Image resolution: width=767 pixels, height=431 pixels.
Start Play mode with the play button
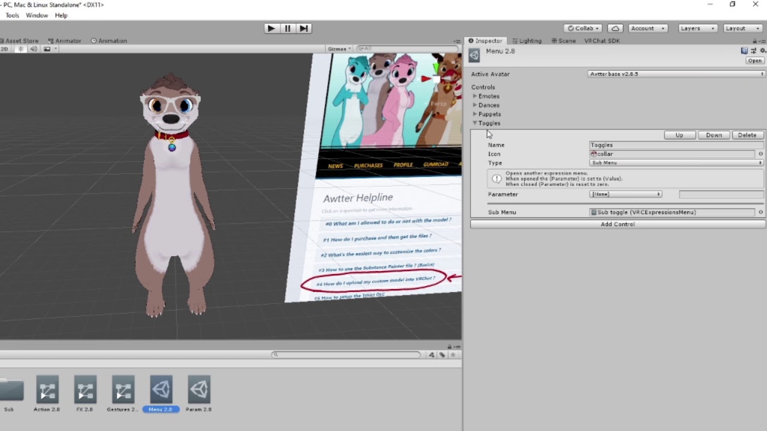tap(271, 28)
